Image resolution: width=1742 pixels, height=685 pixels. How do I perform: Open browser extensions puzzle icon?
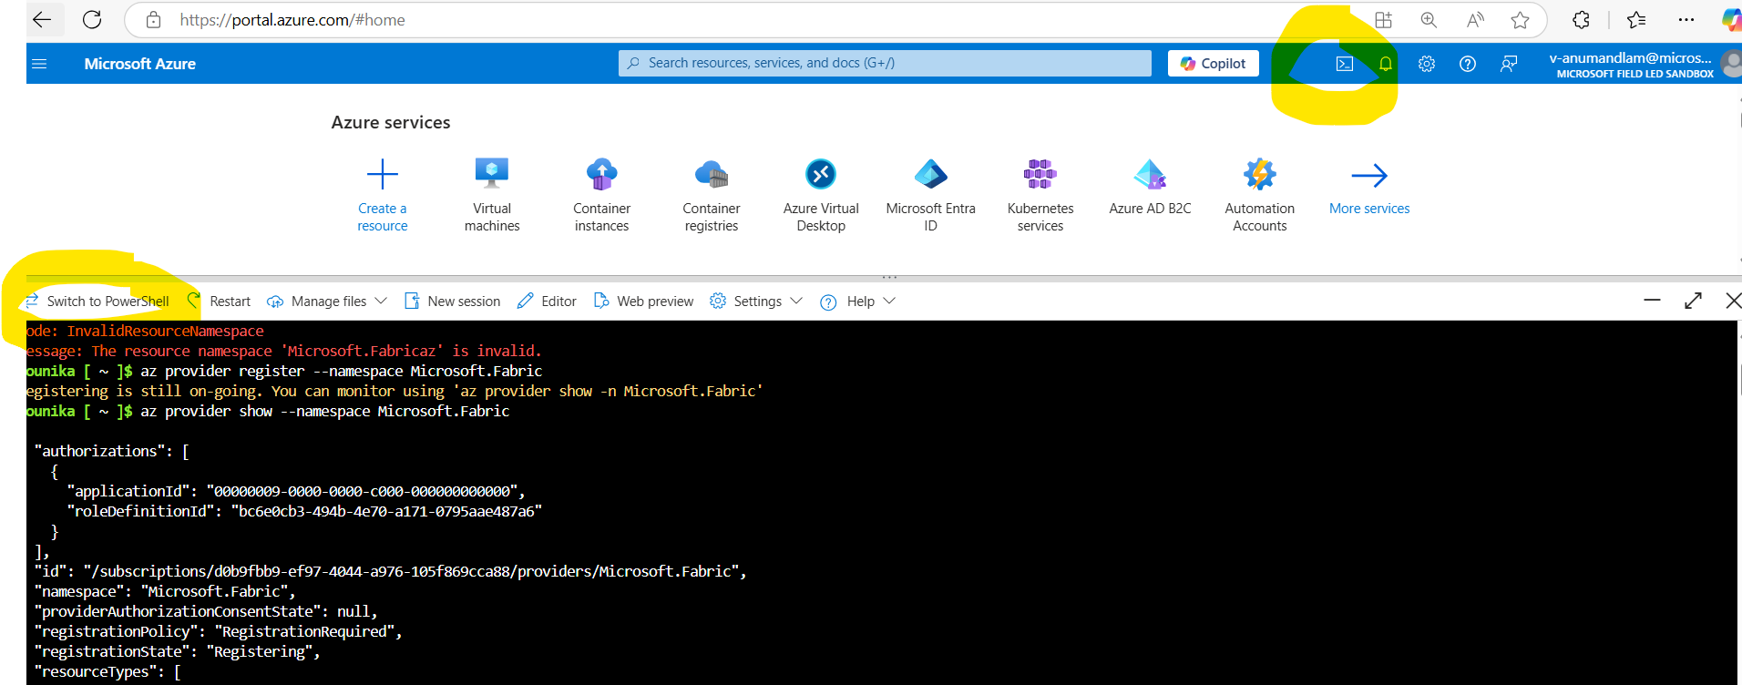click(x=1582, y=20)
